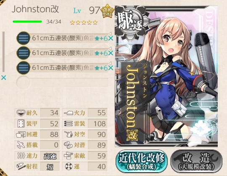
Task: Click the first torpedo equipment icon
Action: click(x=23, y=38)
